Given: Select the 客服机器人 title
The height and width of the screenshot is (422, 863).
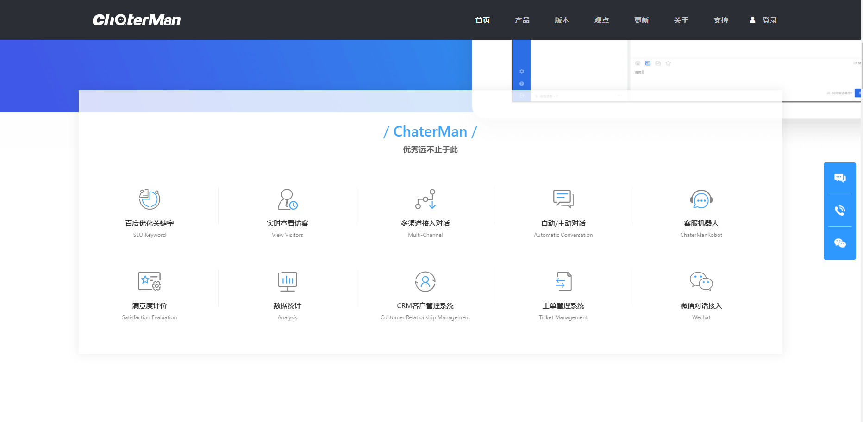Looking at the screenshot, I should click(701, 223).
